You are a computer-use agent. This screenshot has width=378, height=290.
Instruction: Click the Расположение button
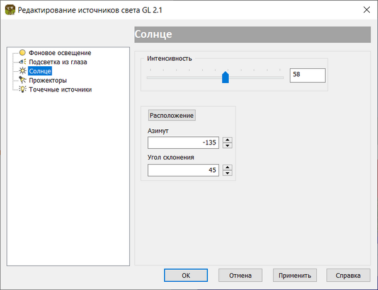click(171, 115)
